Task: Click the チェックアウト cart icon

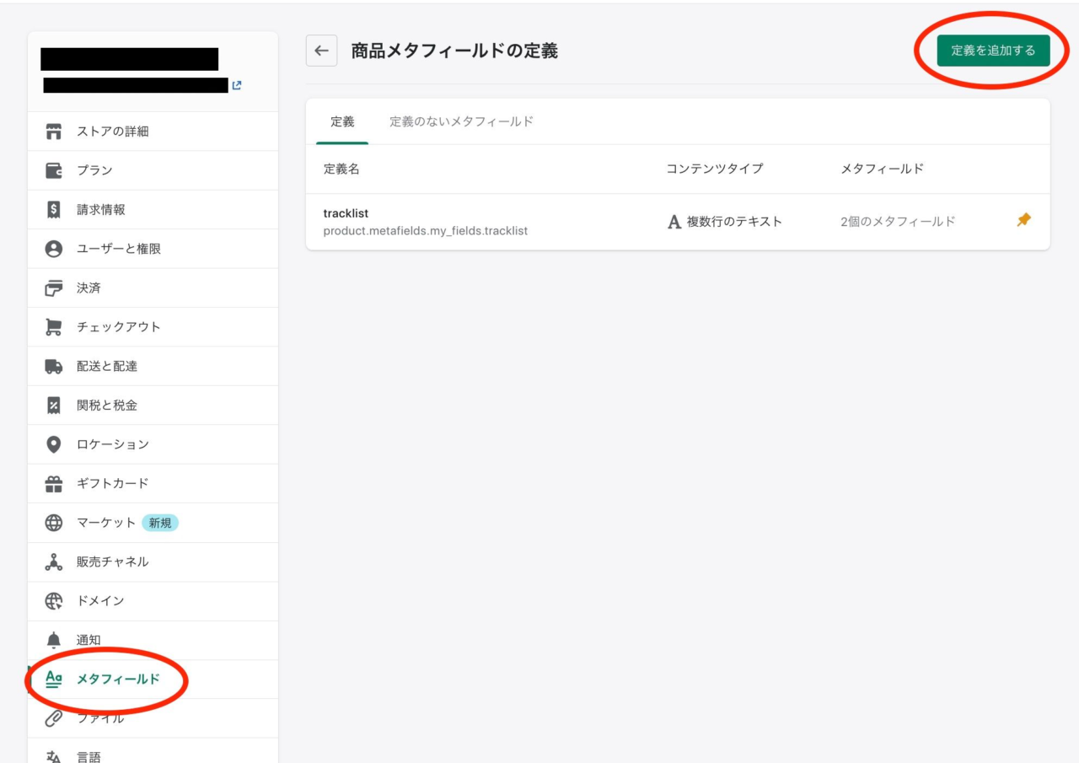Action: point(54,327)
